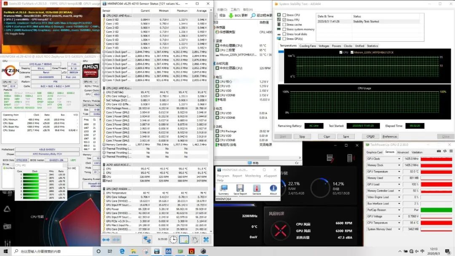This screenshot has width=455, height=256.
Task: Click blue left-right arrows expand icon in sensor window
Action: 106,240
